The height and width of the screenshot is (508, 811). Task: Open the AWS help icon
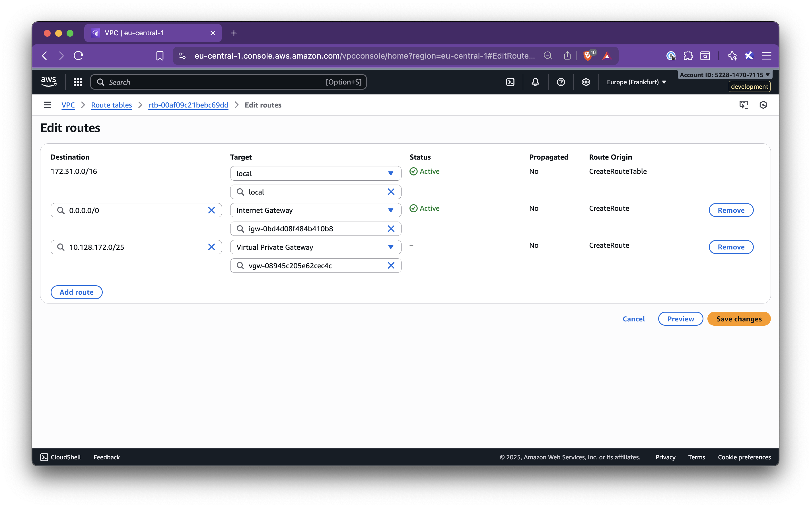coord(560,82)
